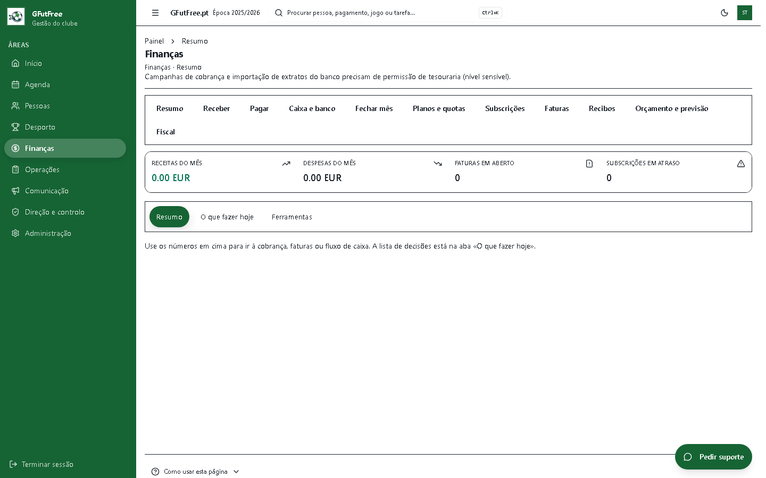Click the search magnifier icon
Viewport: 766px width, 478px height.
tap(279, 13)
